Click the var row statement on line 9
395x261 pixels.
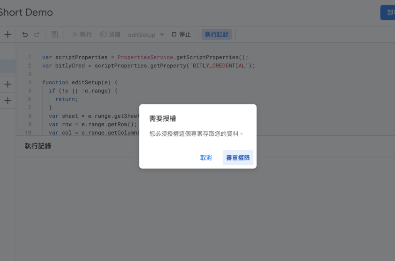tap(93, 125)
